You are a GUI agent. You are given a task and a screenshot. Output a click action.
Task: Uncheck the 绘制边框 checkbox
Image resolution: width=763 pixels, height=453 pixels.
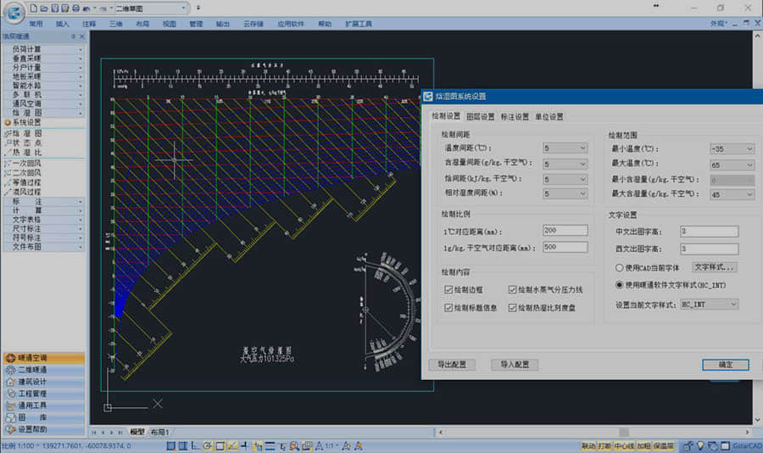tap(448, 290)
